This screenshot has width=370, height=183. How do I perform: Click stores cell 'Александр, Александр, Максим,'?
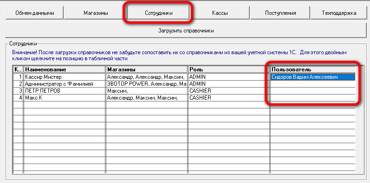147,77
